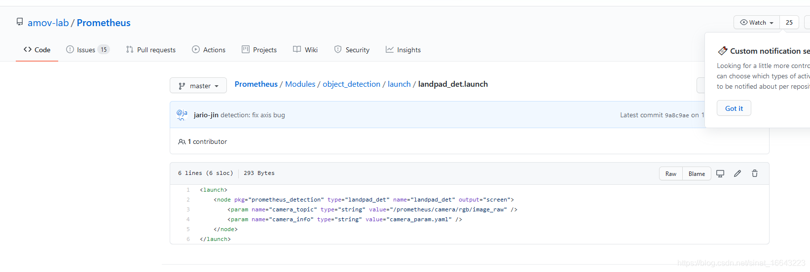The image size is (810, 272).
Task: Go to object_detection folder in breadcrumb
Action: [351, 84]
